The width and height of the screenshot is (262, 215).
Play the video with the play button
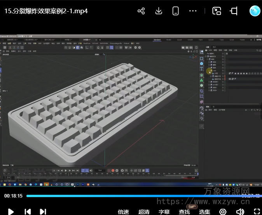(x=11, y=212)
